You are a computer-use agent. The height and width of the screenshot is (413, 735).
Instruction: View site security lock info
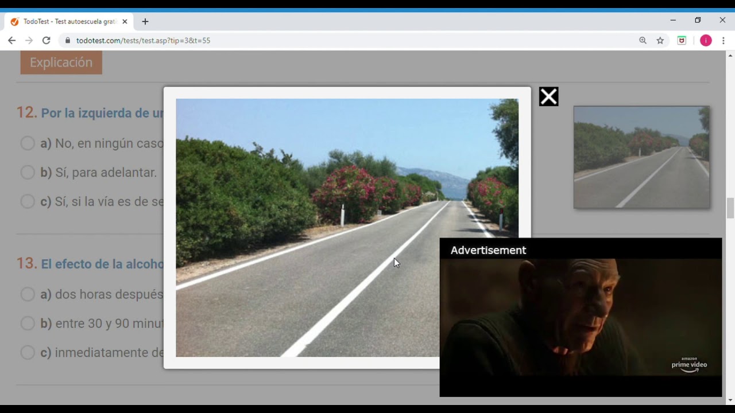[68, 40]
